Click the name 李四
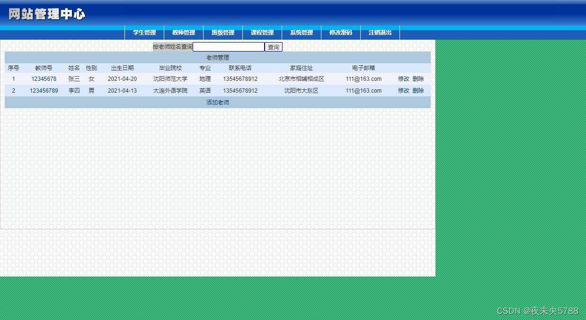The width and height of the screenshot is (586, 320). click(x=74, y=91)
